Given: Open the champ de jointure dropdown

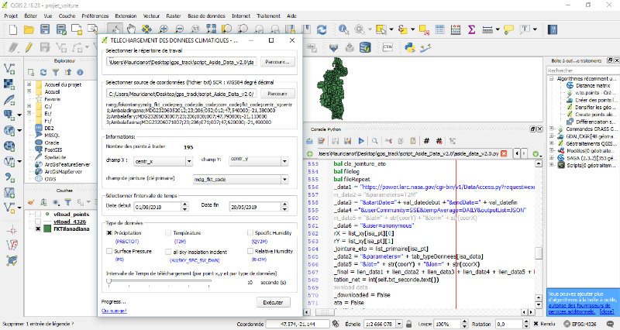Looking at the screenshot, I should point(240,180).
